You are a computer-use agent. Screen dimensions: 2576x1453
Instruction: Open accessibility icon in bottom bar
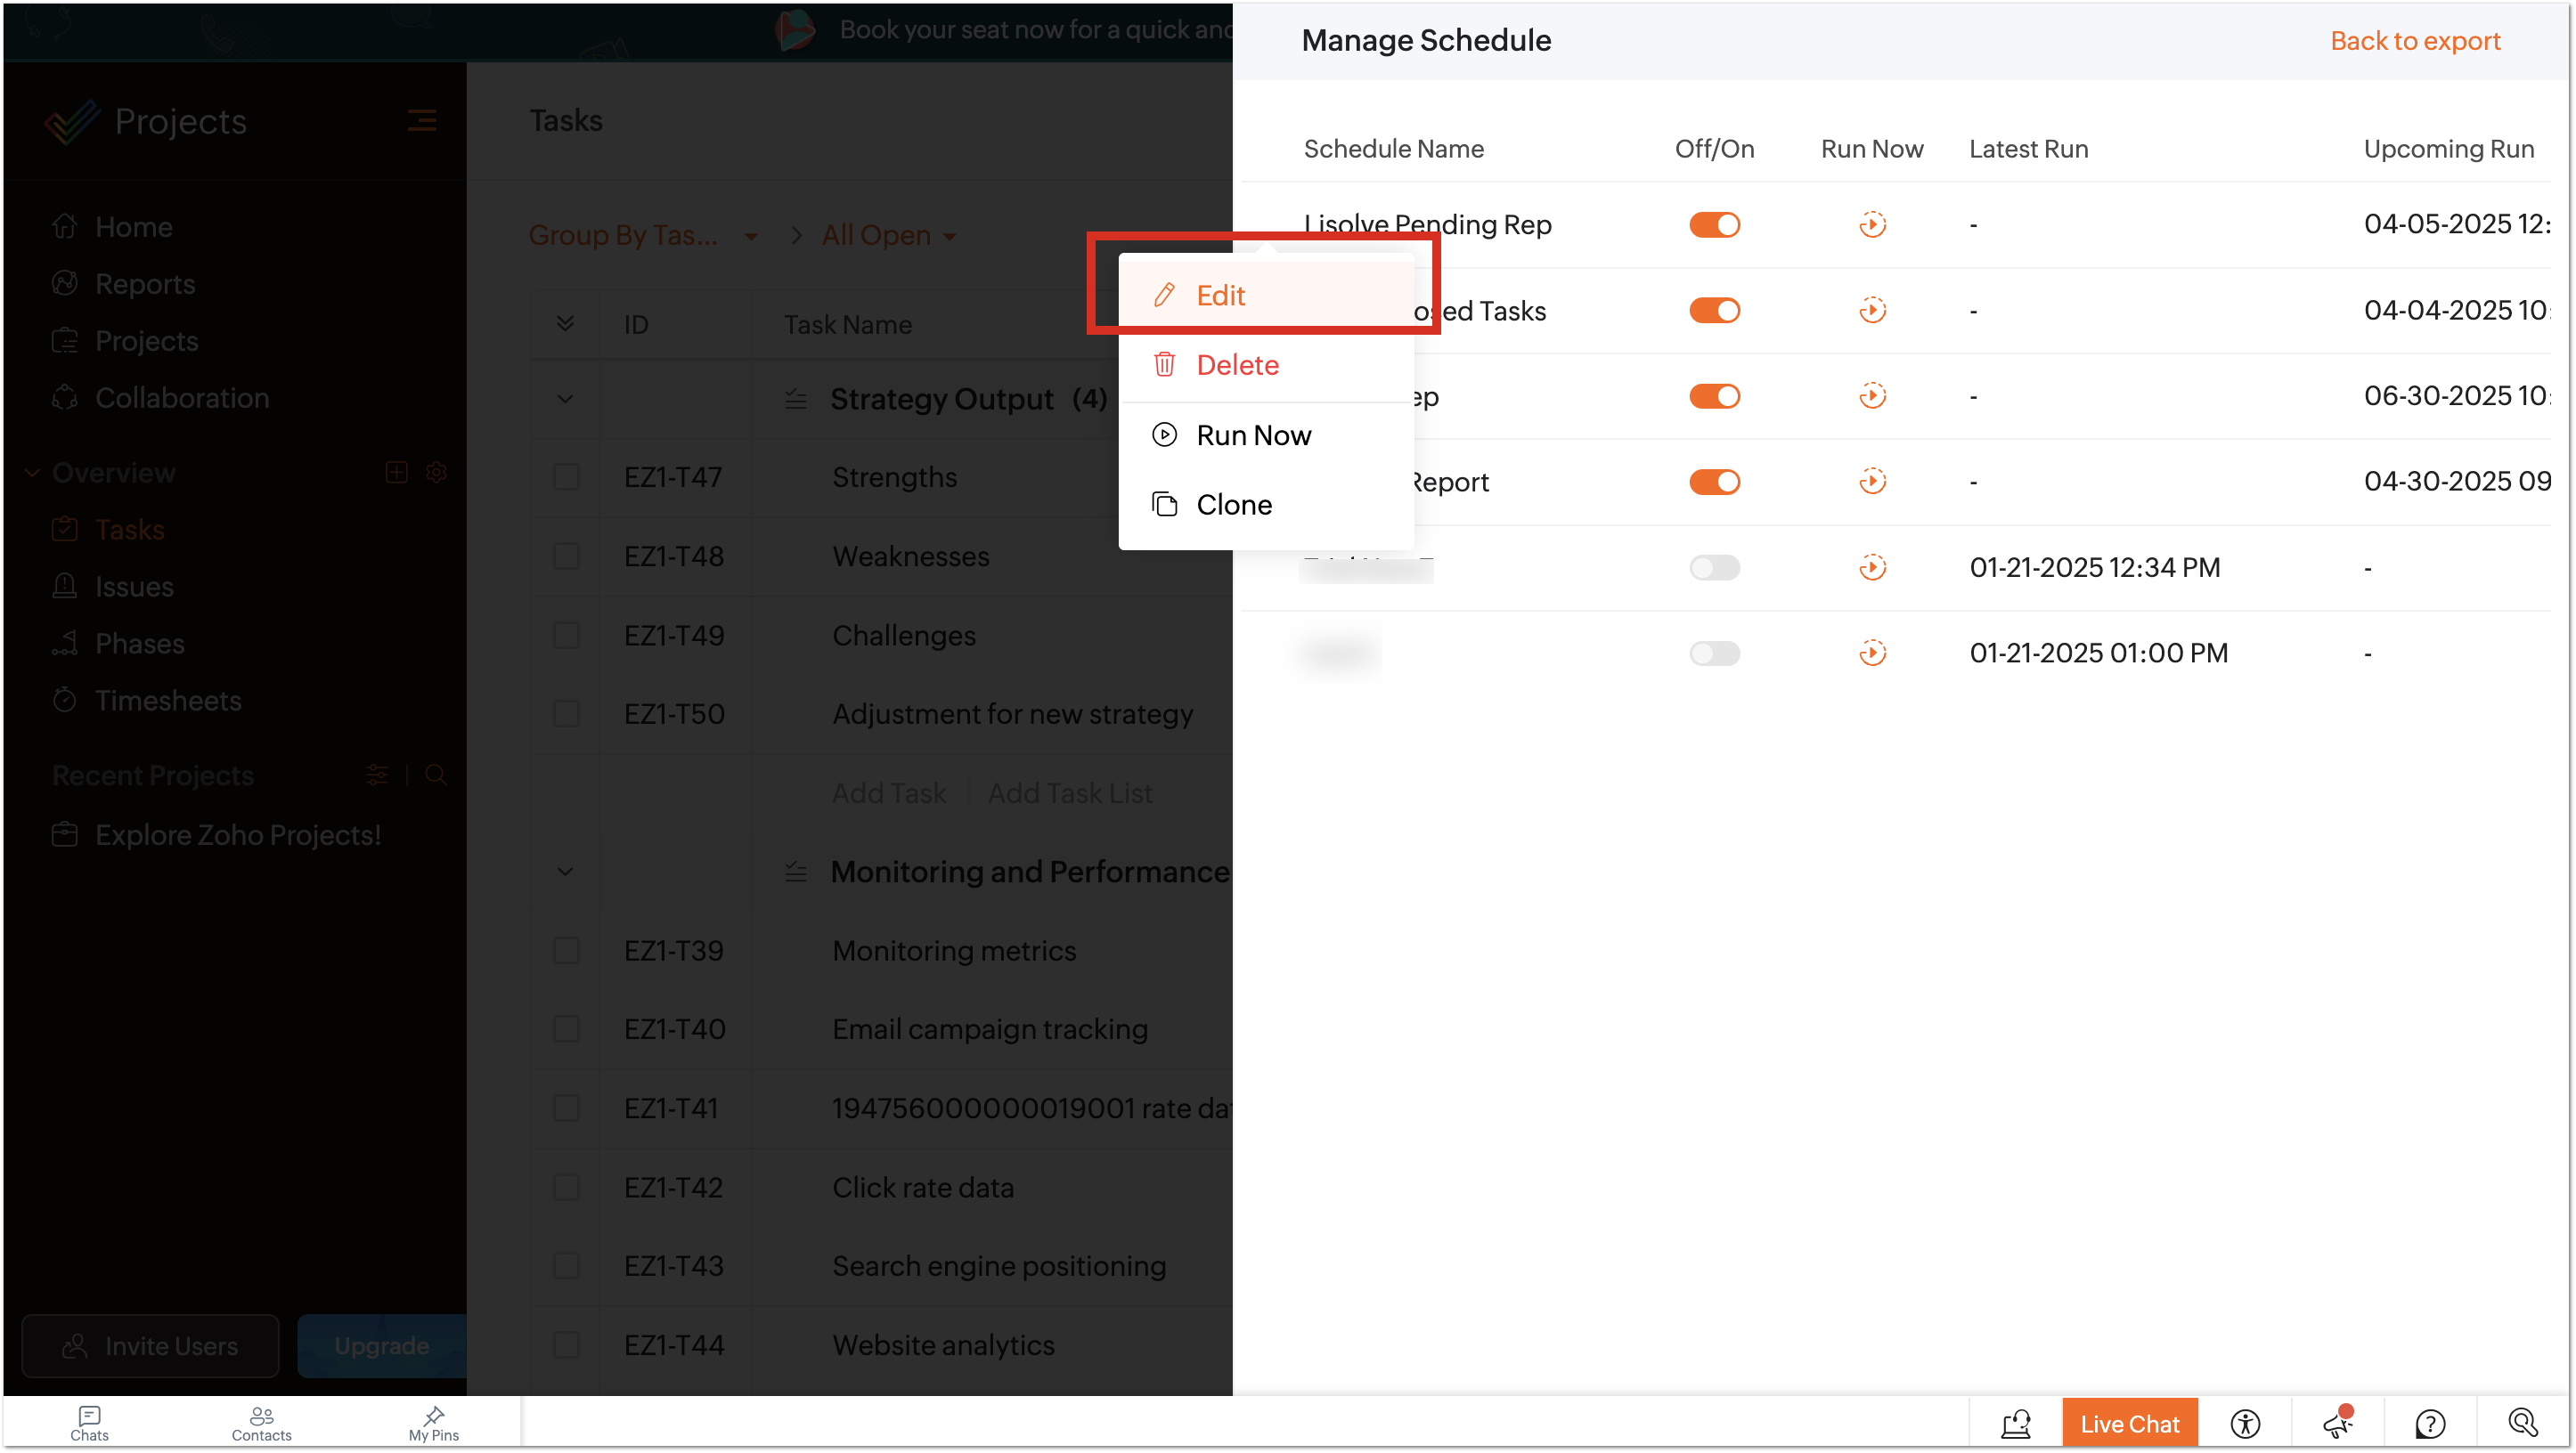click(2245, 1423)
